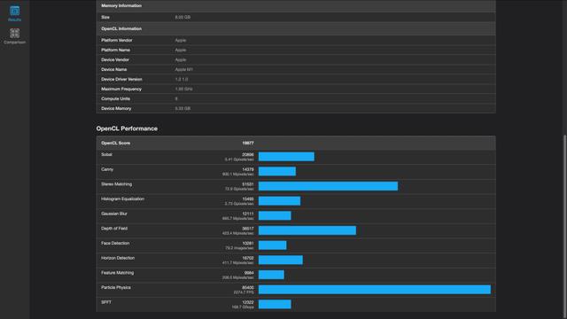Select the GHz value beside Maximum Frequency
The image size is (567, 319).
pyautogui.click(x=183, y=89)
